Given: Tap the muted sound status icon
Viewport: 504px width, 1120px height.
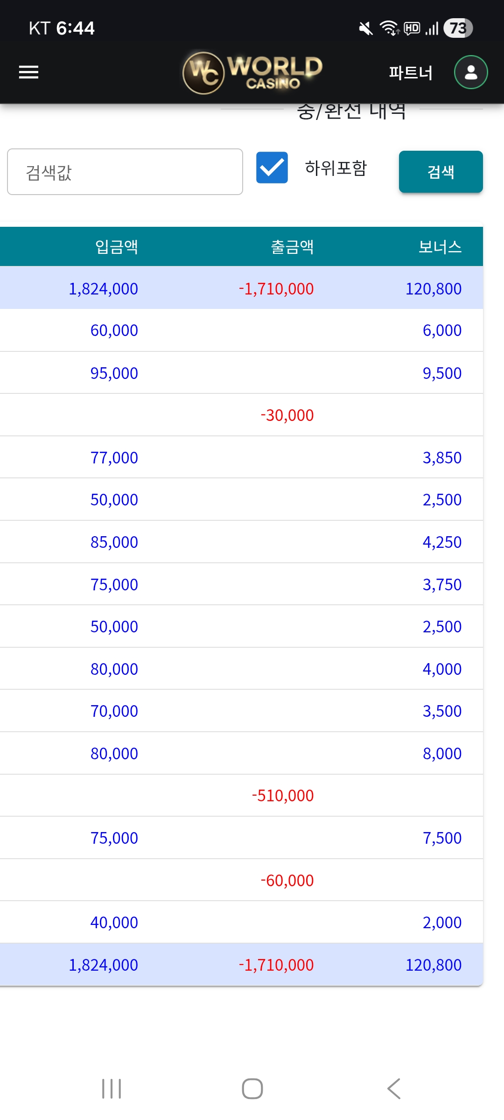Looking at the screenshot, I should (365, 28).
